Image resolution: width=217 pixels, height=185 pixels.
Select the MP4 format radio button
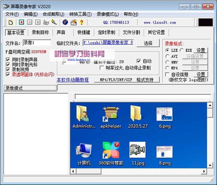[x=167, y=68]
